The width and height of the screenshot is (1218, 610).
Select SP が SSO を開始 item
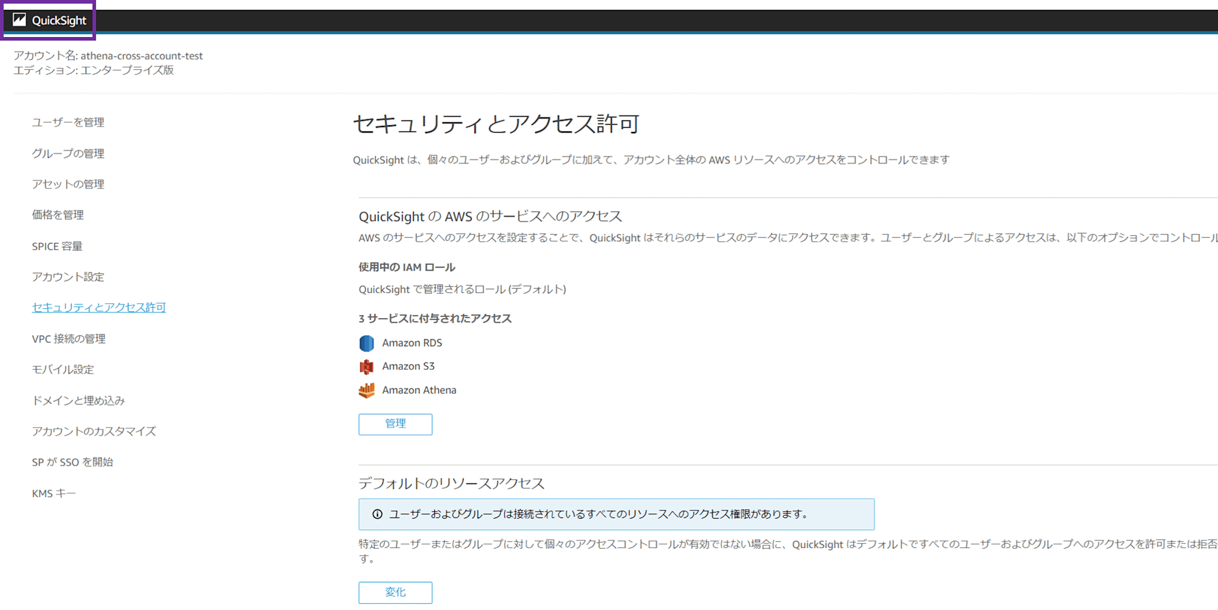(x=72, y=462)
